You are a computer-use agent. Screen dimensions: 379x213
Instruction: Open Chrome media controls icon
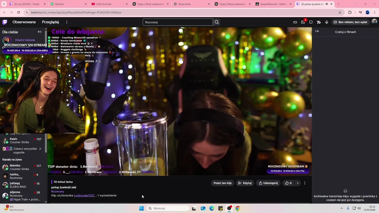coord(360,12)
